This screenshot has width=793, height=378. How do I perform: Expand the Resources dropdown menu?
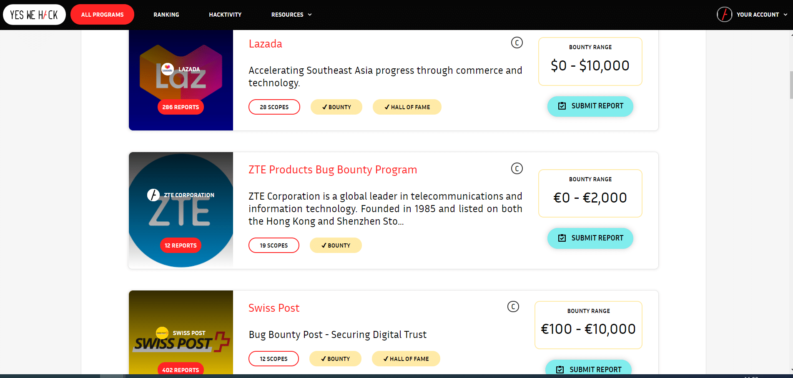(291, 15)
